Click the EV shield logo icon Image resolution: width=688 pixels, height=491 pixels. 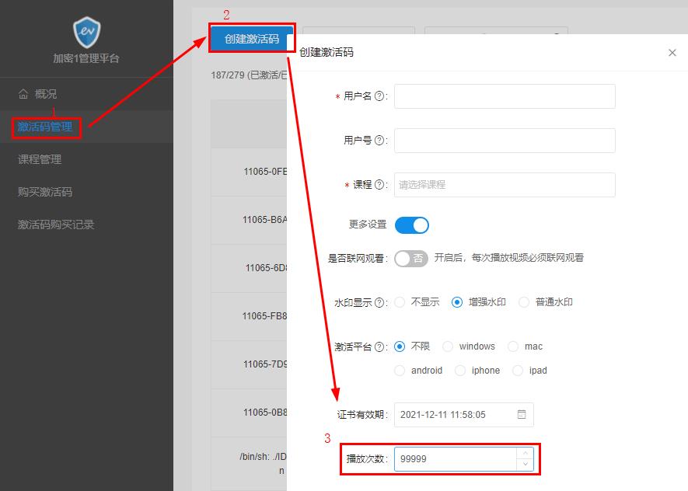point(86,33)
